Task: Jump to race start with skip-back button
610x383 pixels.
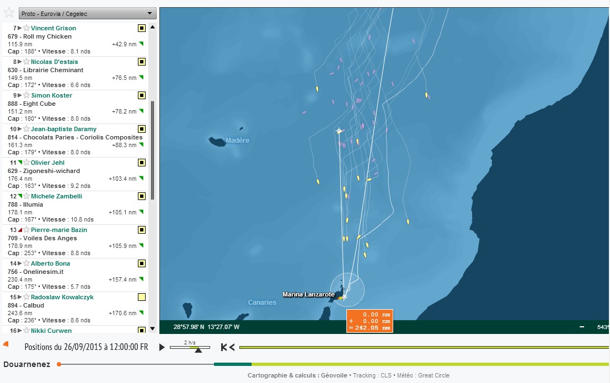Action: click(224, 347)
